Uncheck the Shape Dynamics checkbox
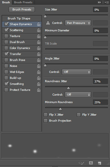This screenshot has width=110, height=167. pyautogui.click(x=6, y=24)
